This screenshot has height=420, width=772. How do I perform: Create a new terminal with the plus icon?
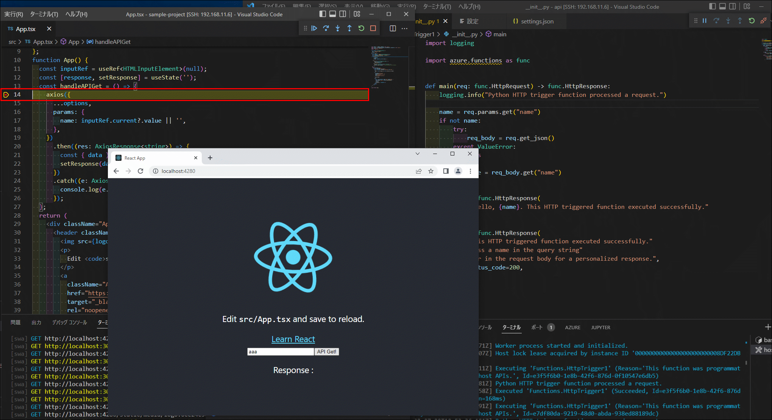pos(768,327)
